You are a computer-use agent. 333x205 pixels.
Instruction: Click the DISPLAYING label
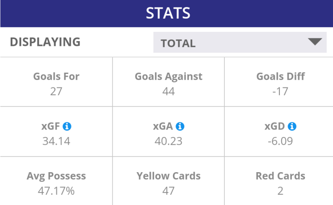45,42
